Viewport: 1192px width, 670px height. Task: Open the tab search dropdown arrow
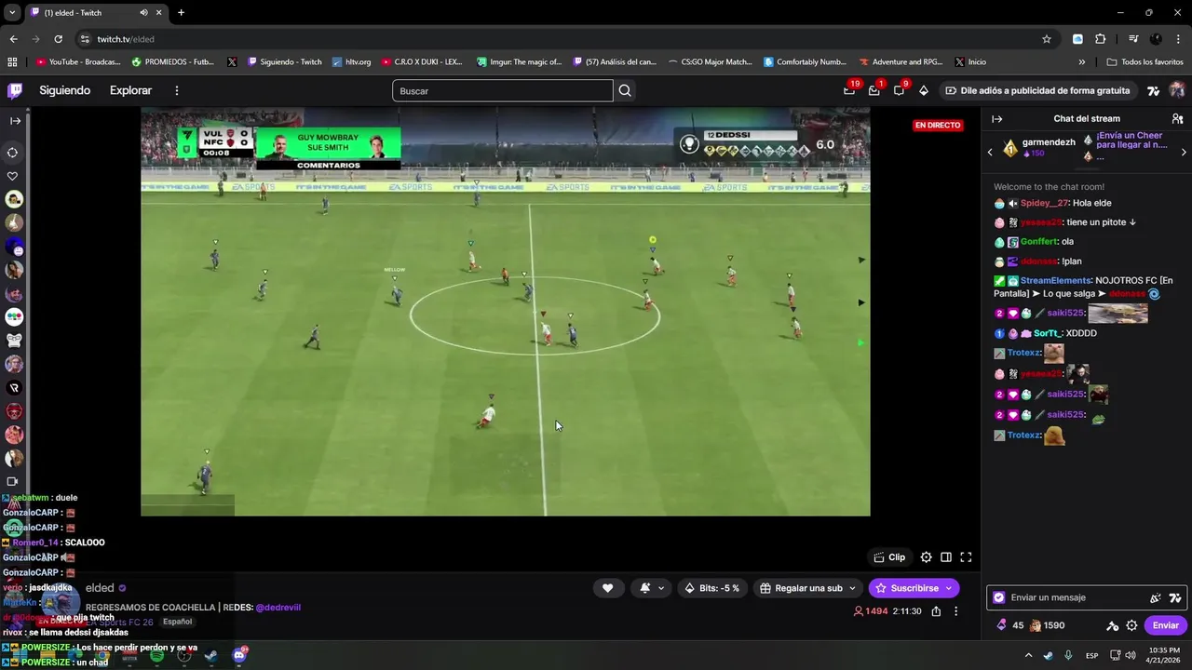click(x=12, y=13)
